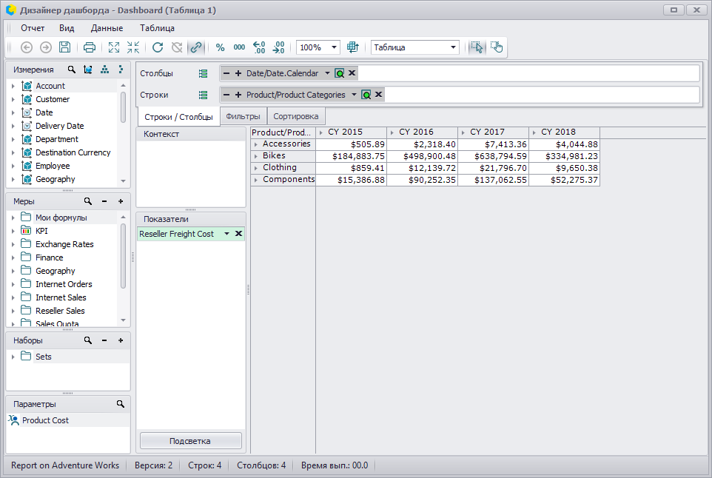Click the hierarchy tree icon in Измерения header

tap(104, 70)
